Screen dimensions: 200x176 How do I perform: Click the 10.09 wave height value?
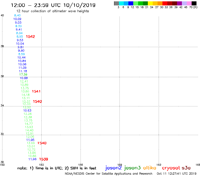17,19
